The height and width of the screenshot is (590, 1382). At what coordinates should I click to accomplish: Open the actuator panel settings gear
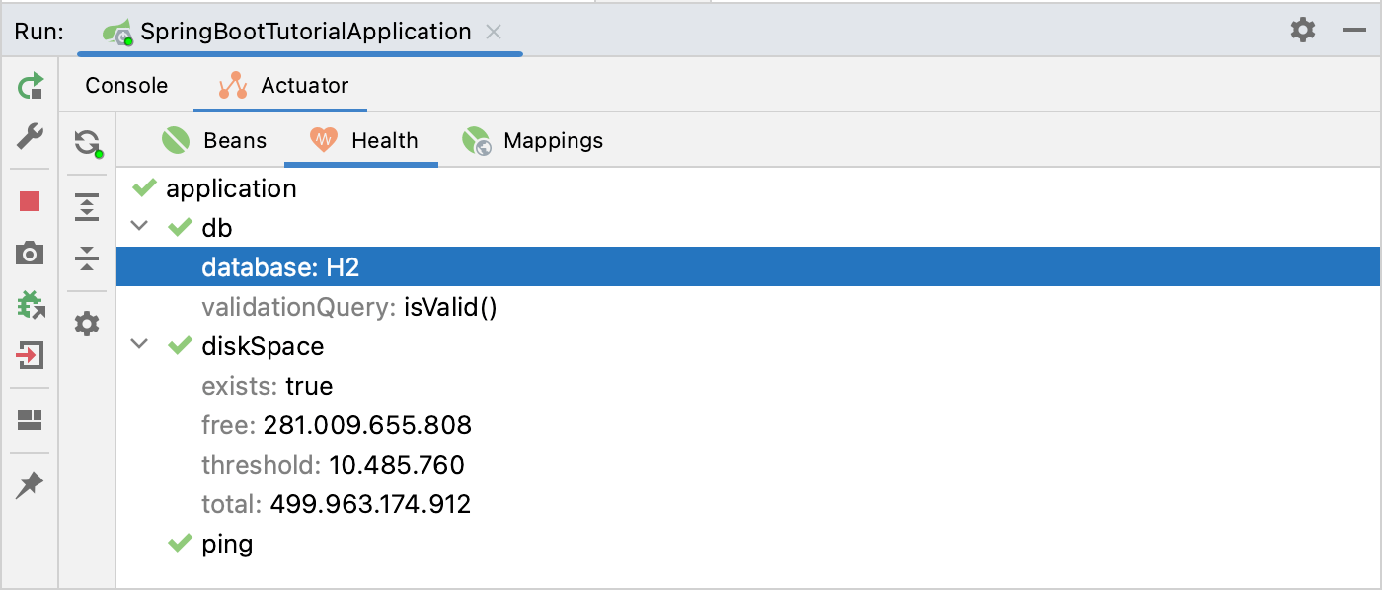[87, 323]
